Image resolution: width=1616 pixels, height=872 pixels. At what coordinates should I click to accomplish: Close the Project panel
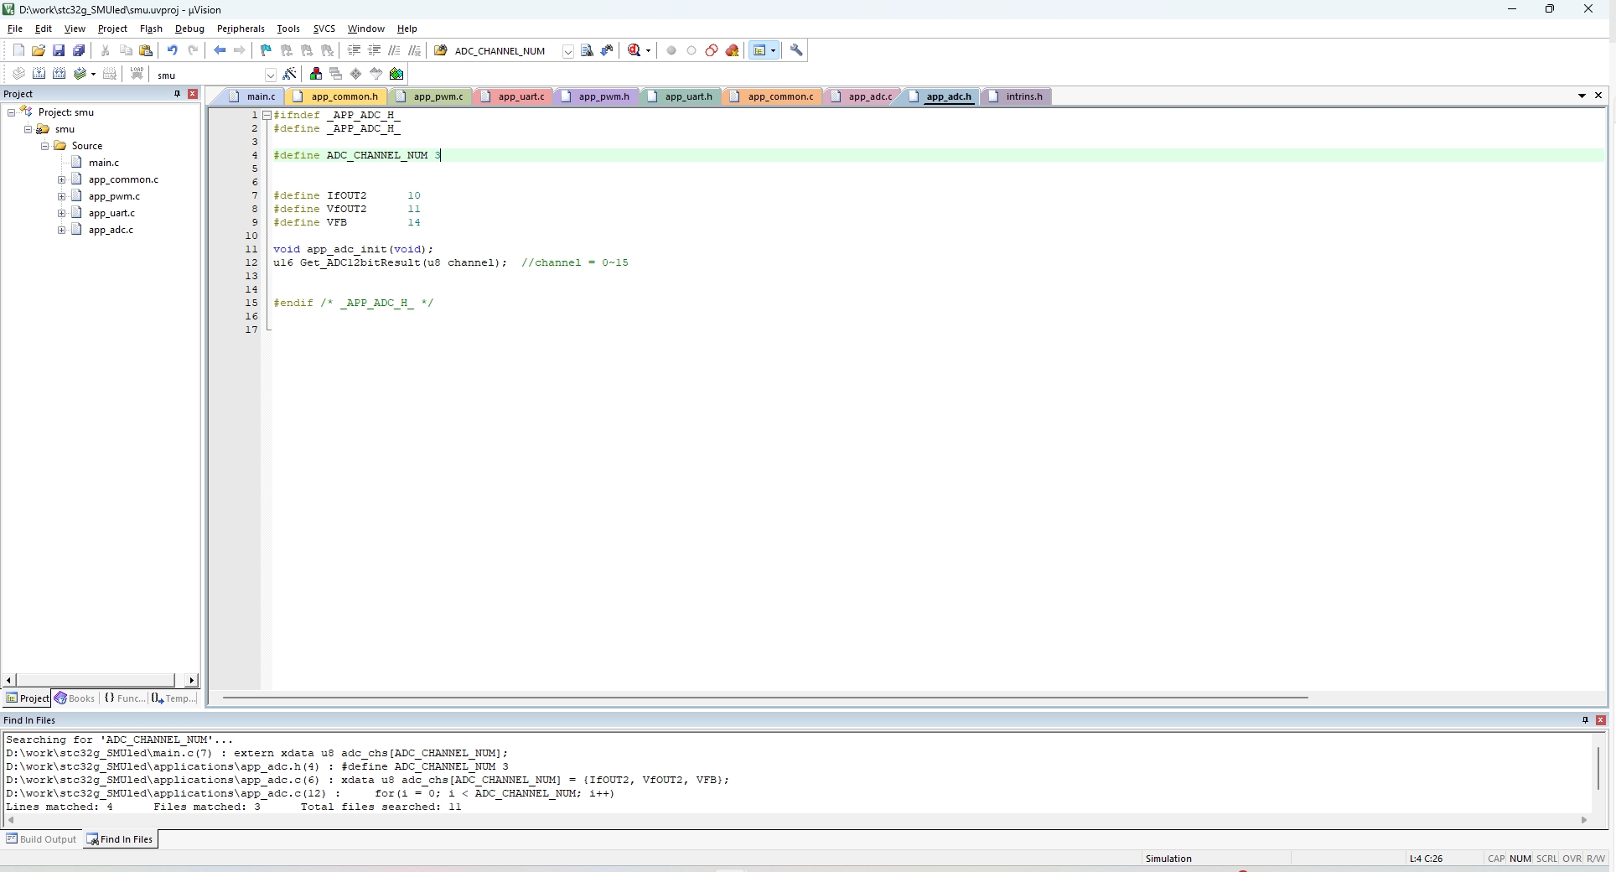(193, 94)
